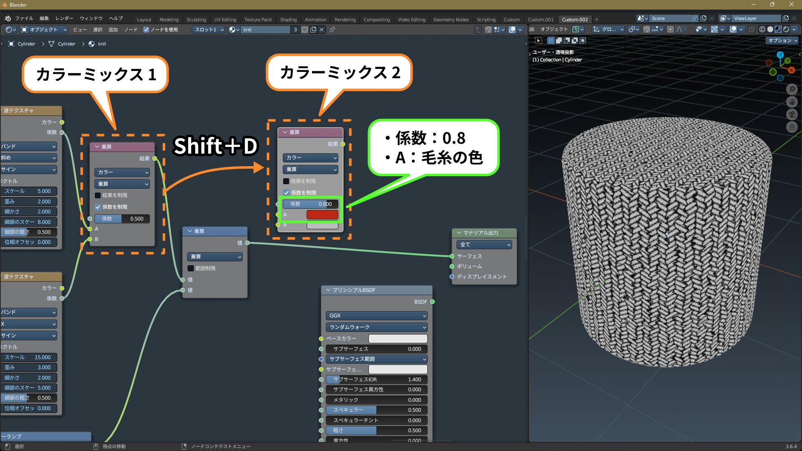Open the オプション button in viewport
This screenshot has width=802, height=451.
coord(782,41)
